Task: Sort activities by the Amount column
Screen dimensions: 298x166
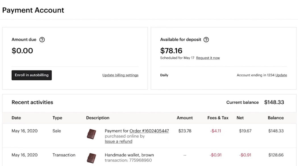Action: 185,118
